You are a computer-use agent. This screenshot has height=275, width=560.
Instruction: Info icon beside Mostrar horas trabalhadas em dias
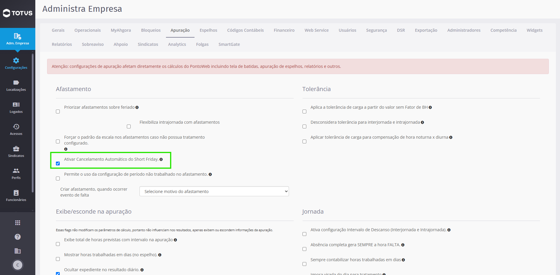point(160,255)
